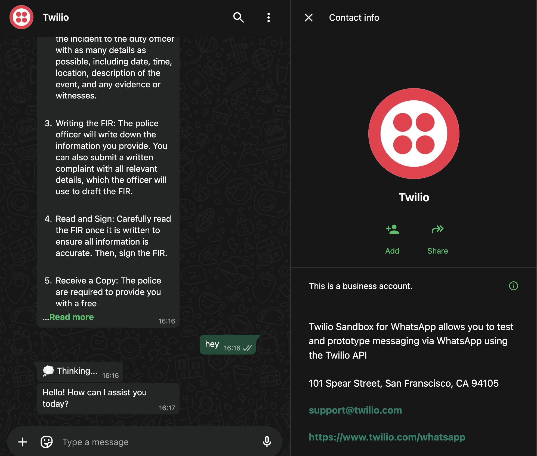This screenshot has width=537, height=456.
Task: Open business account info icon
Action: coord(513,286)
